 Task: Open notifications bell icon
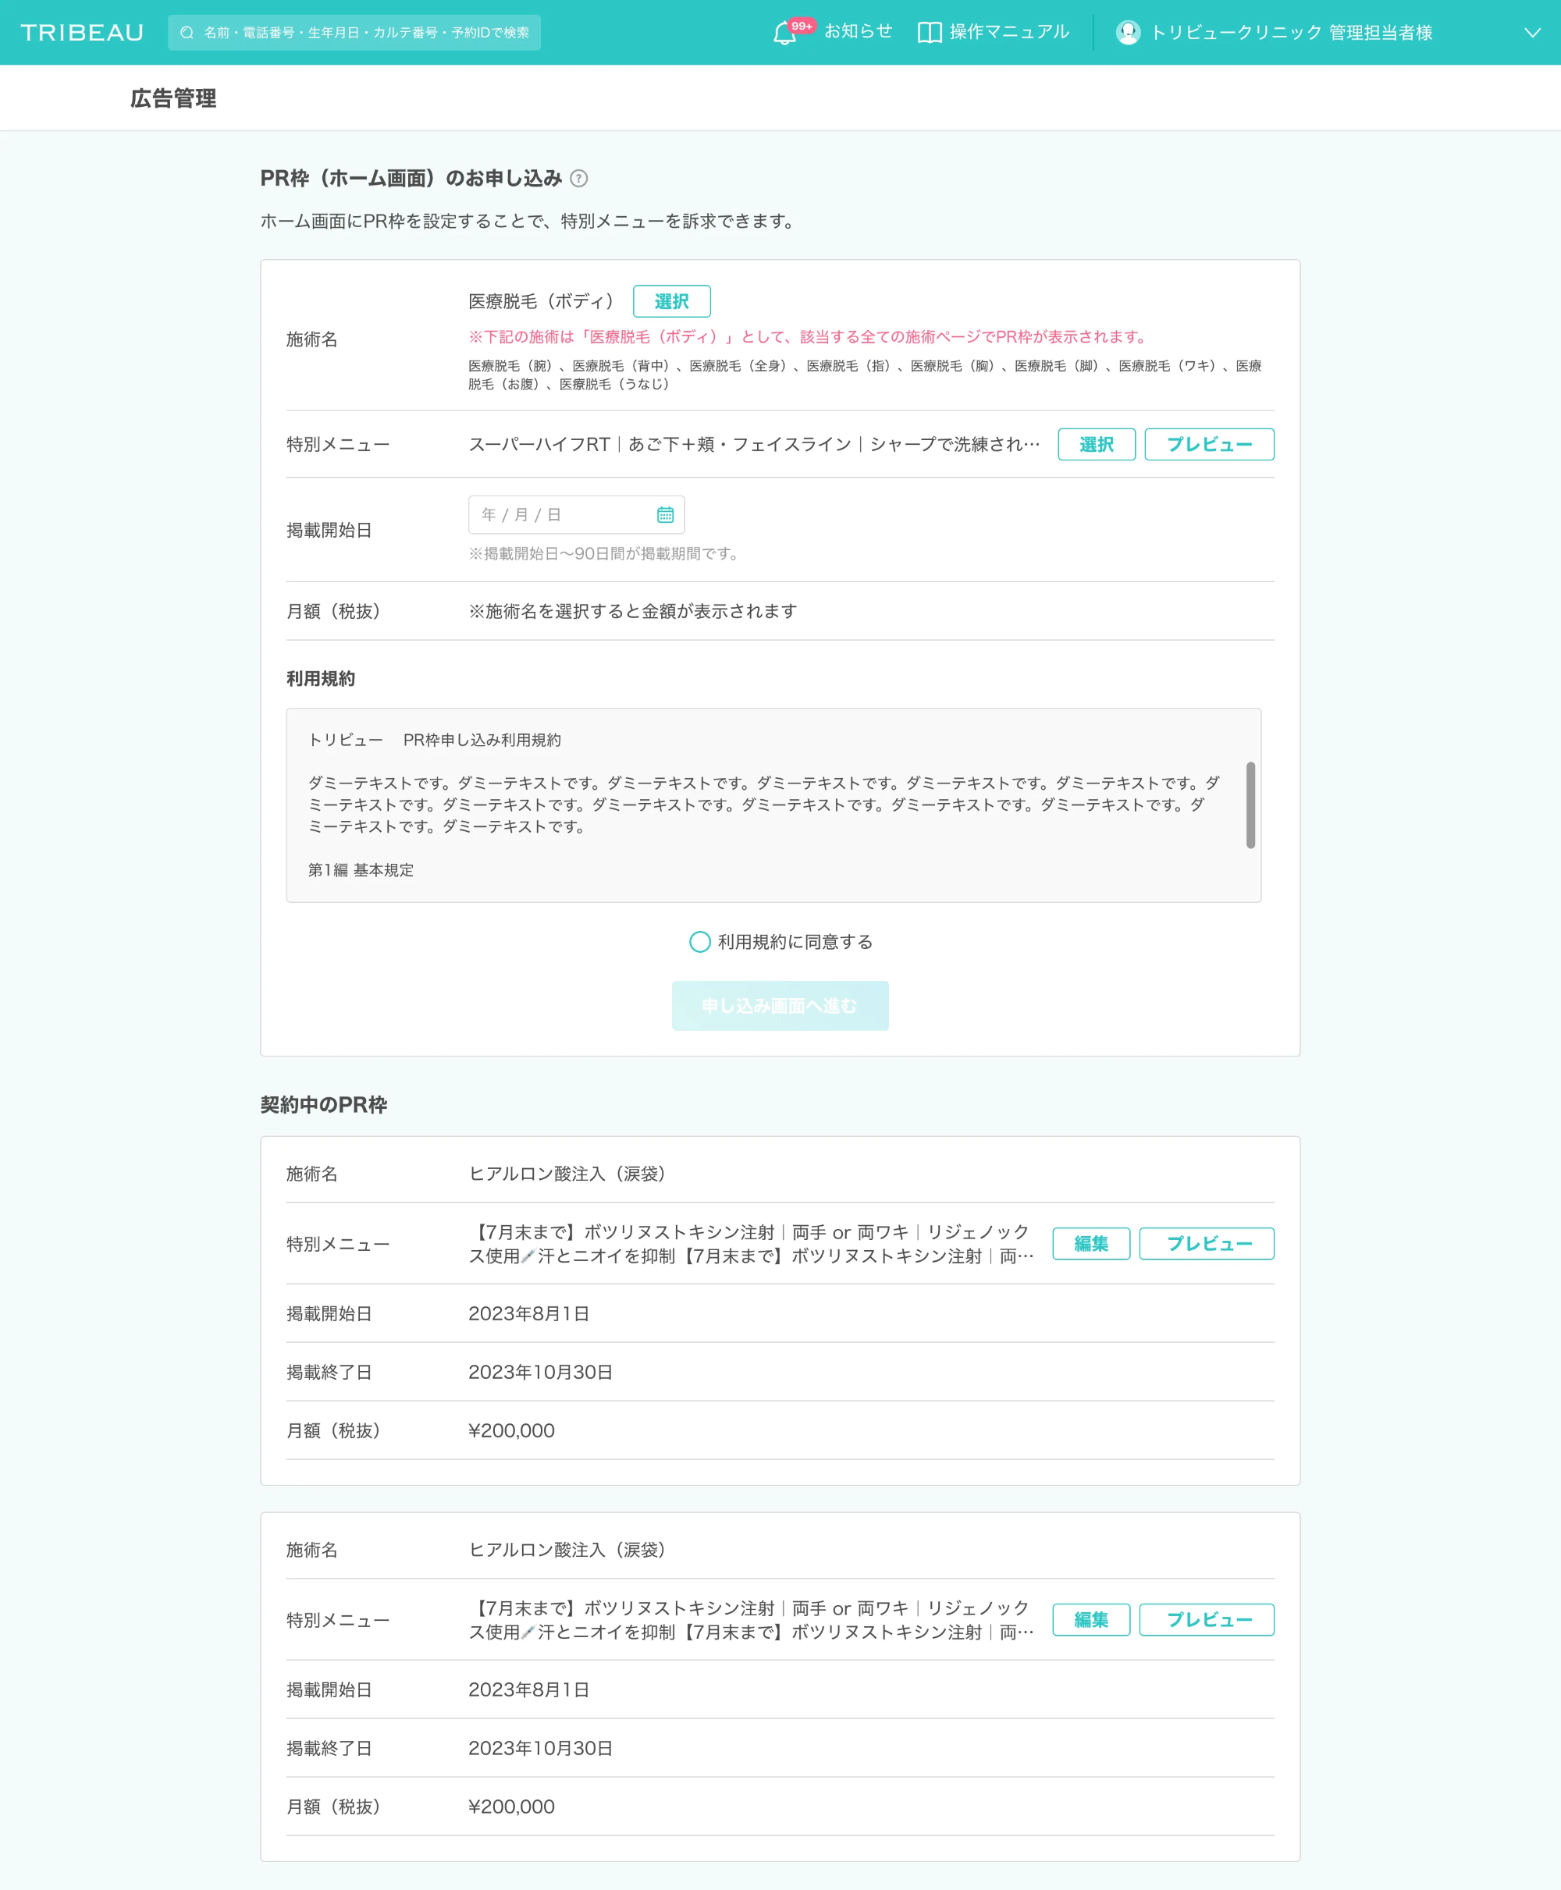(x=784, y=34)
